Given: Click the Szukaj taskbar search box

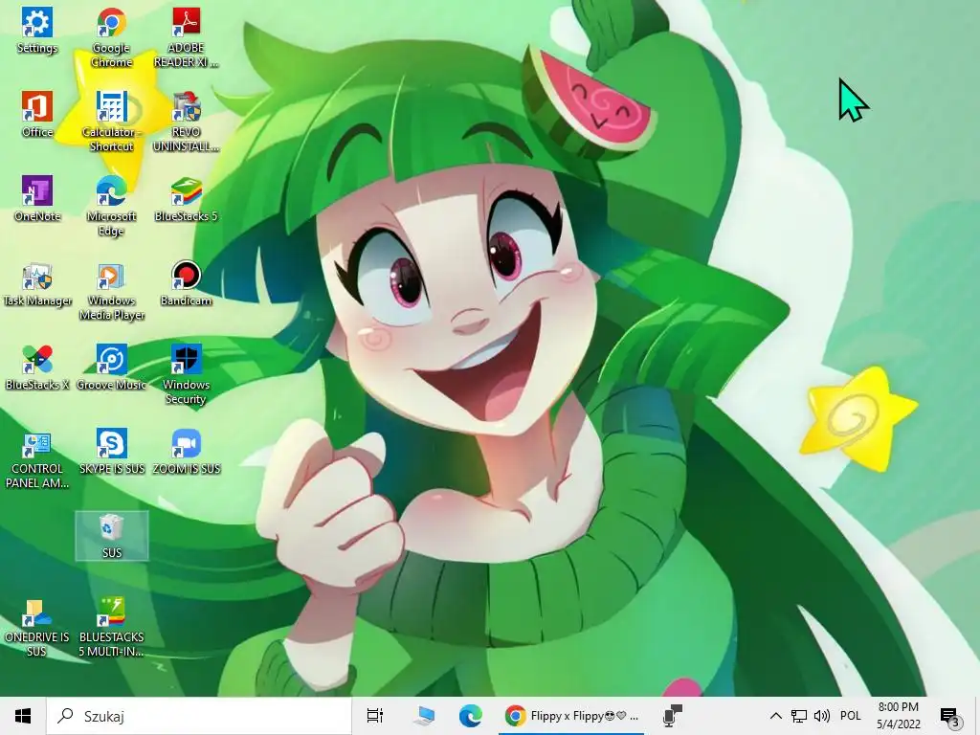Looking at the screenshot, I should [199, 716].
